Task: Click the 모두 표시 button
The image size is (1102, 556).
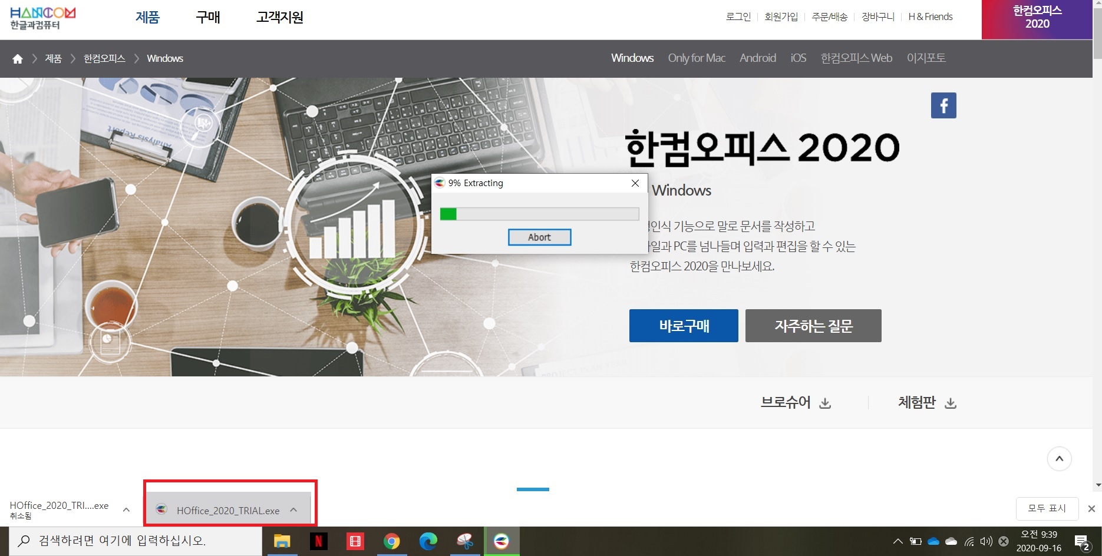Action: tap(1047, 508)
